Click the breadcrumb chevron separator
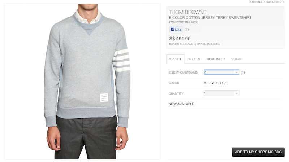This screenshot has width=289, height=162. (264, 2)
